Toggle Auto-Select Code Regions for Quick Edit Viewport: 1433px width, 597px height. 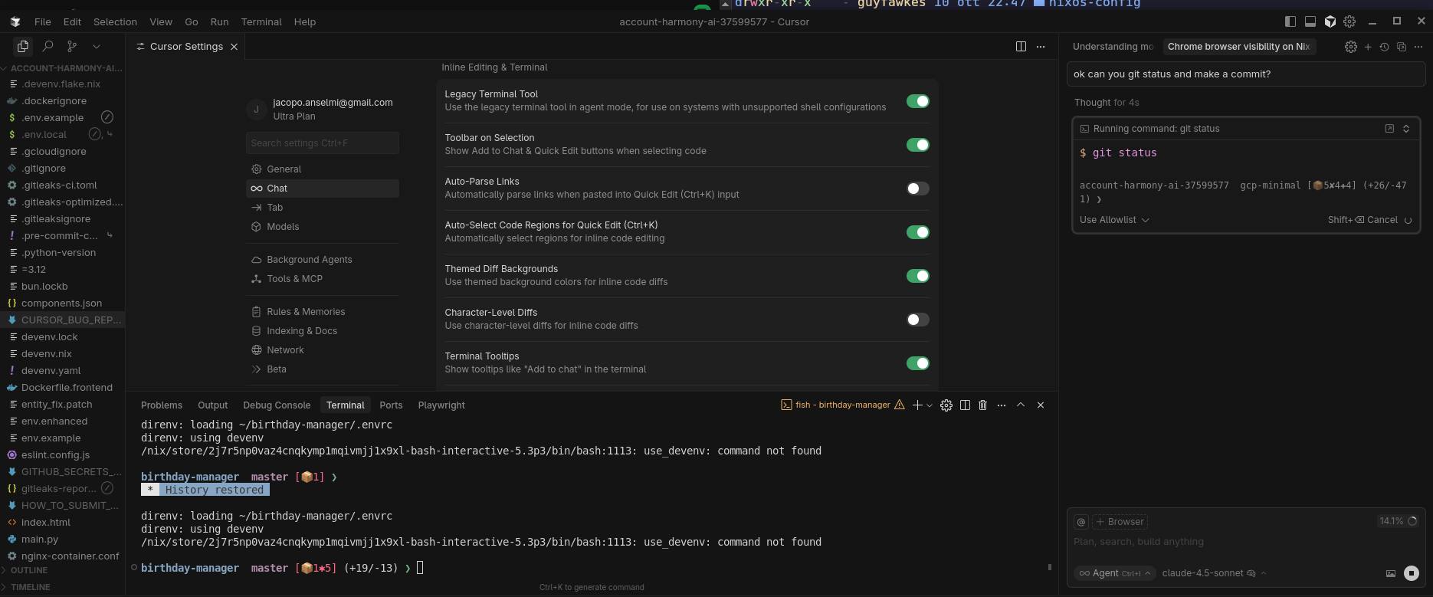point(918,232)
